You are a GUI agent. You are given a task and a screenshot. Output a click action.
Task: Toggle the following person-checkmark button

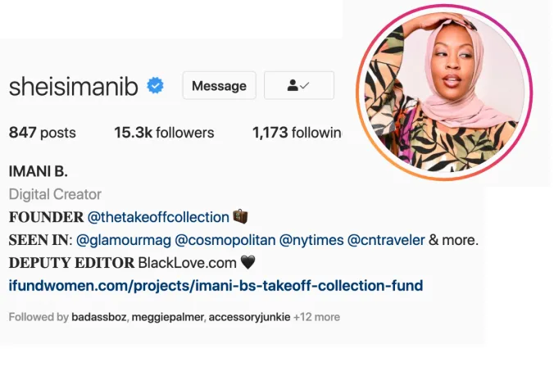(x=299, y=85)
